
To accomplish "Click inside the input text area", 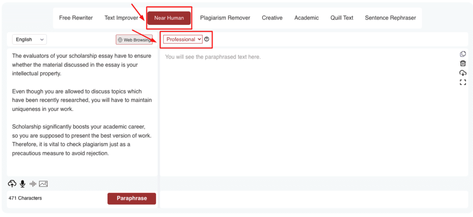I will [82, 112].
